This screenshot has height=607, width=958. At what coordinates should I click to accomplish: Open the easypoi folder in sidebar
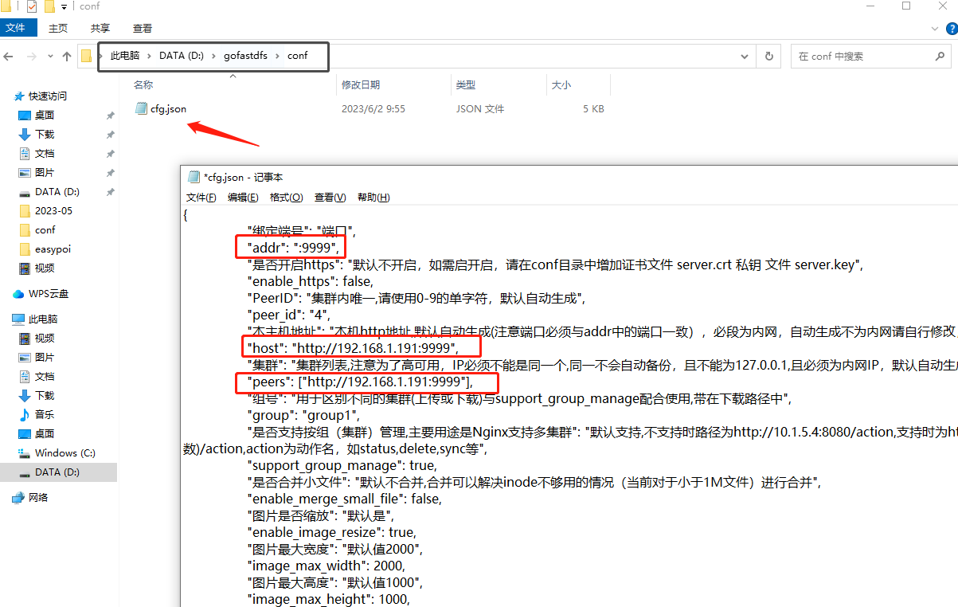(x=53, y=249)
